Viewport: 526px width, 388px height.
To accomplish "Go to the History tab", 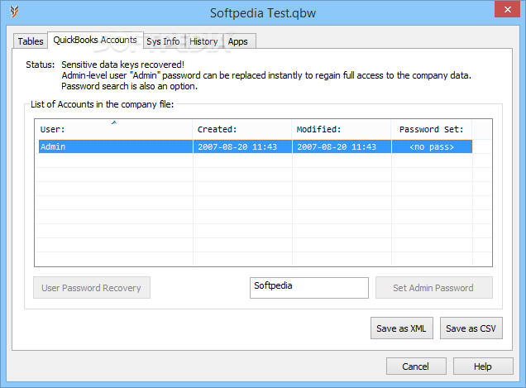I will coord(203,41).
